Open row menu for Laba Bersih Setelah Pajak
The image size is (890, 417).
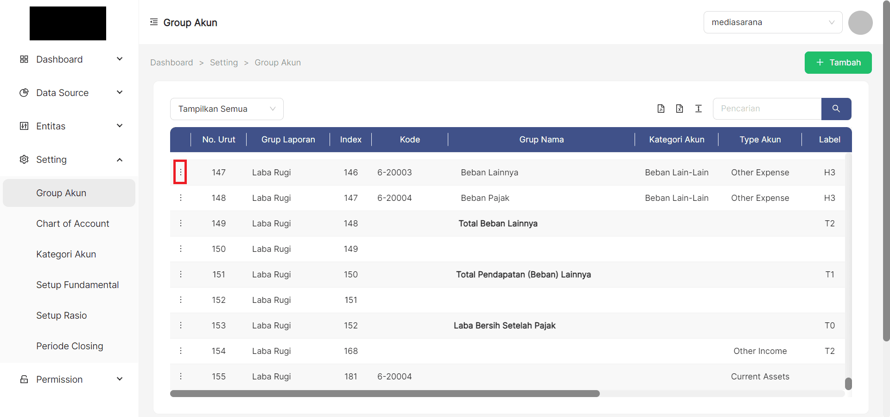point(180,326)
